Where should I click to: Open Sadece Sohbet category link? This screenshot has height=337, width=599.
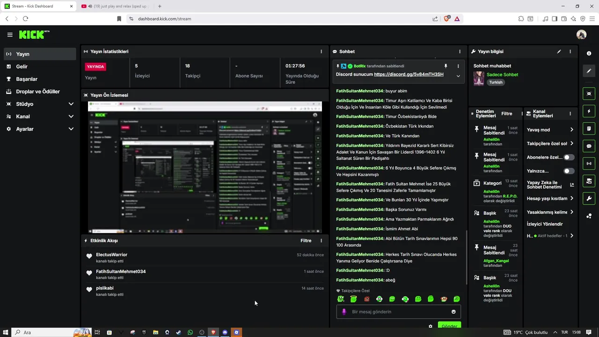point(502,74)
